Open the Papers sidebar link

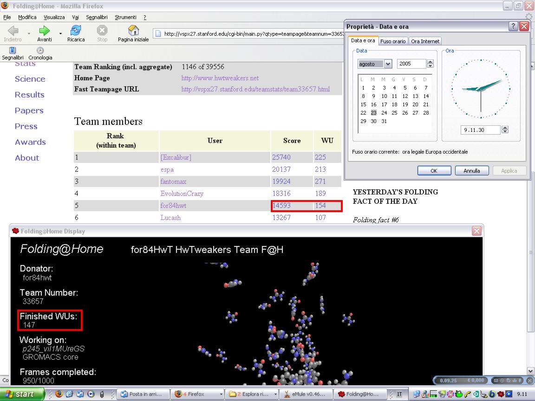[x=29, y=110]
